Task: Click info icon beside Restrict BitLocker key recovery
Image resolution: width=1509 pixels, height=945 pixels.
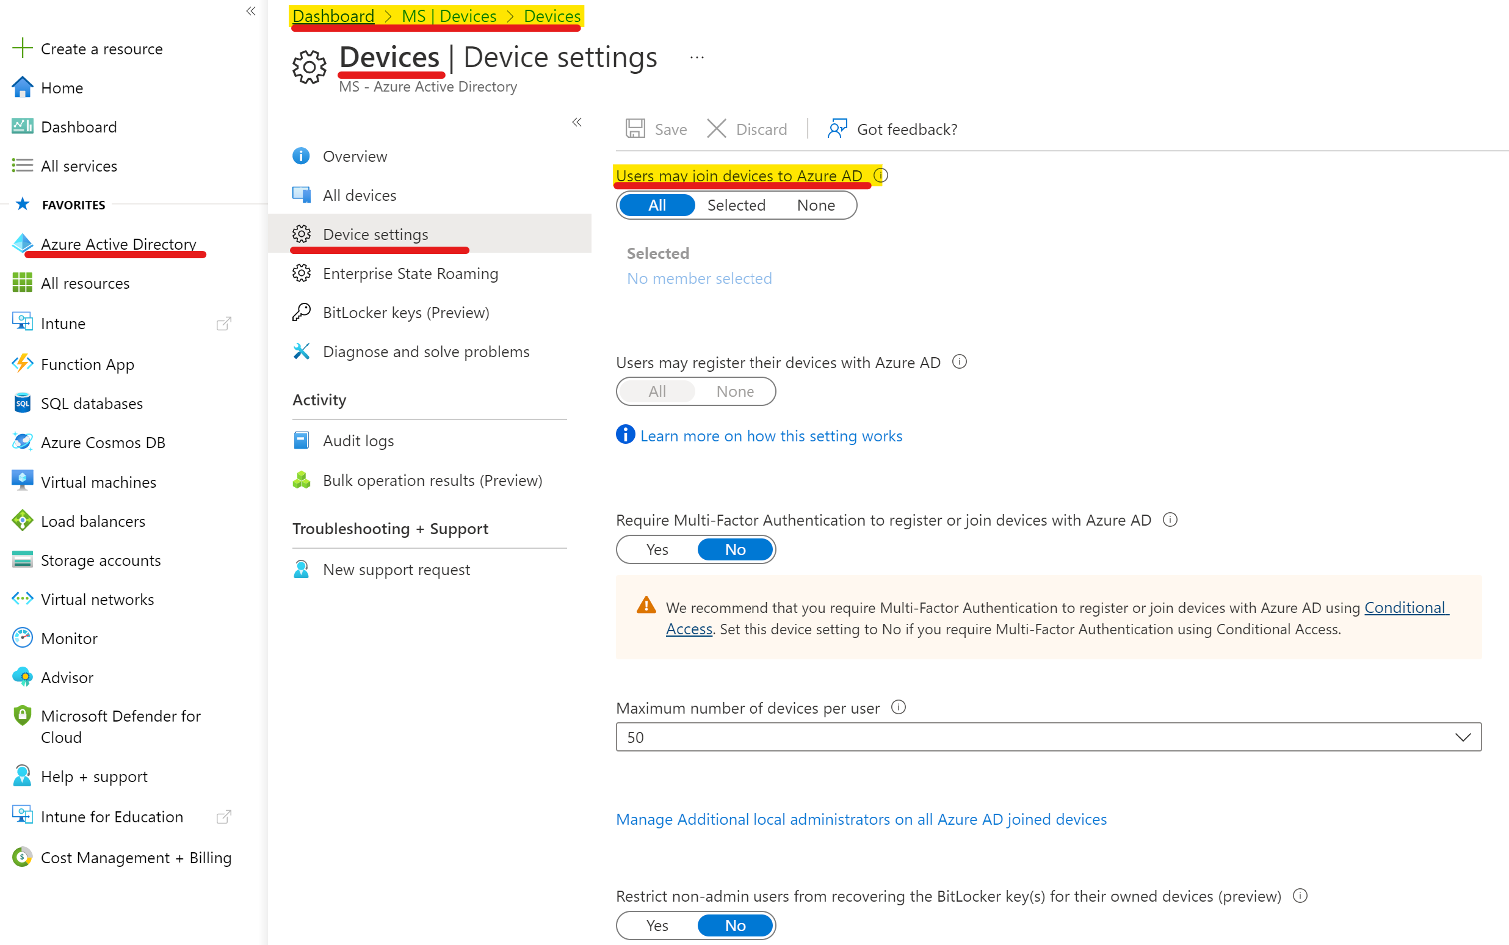Action: click(1300, 896)
